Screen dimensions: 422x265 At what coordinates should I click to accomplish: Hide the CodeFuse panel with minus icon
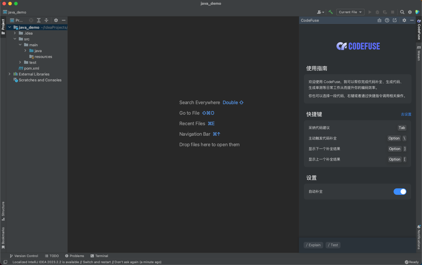[412, 20]
